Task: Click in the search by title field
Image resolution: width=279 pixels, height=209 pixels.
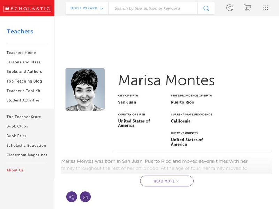Action: tap(153, 8)
